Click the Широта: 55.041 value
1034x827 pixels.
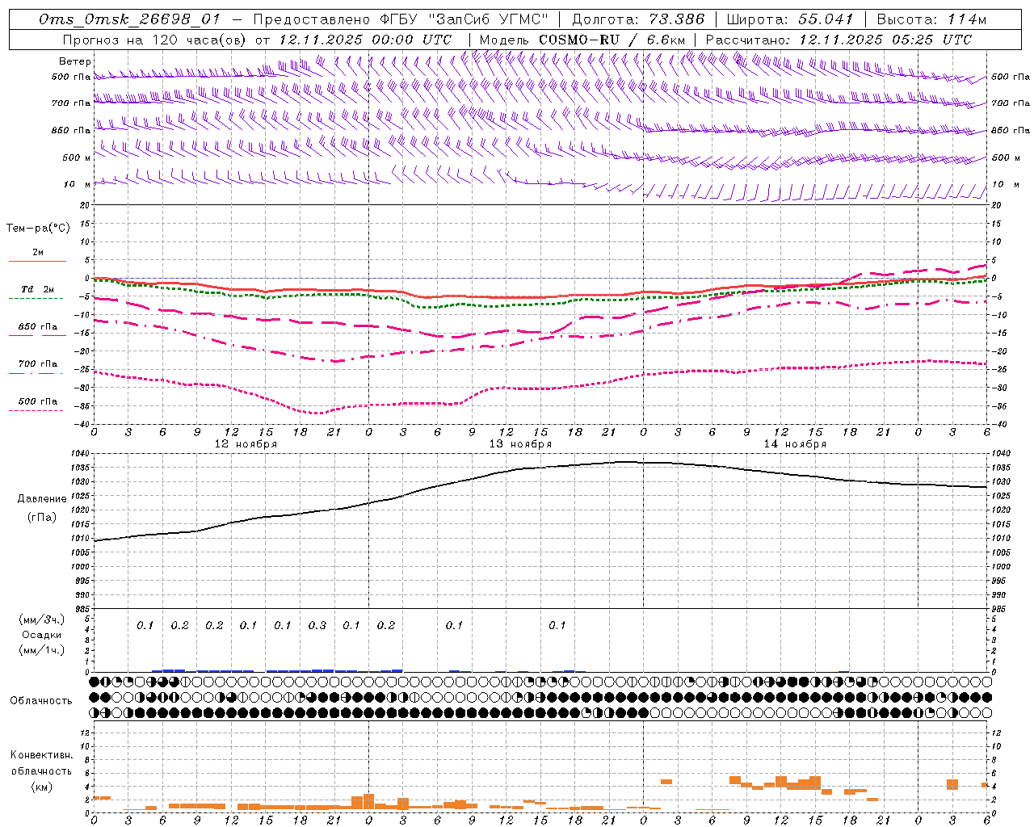(790, 19)
